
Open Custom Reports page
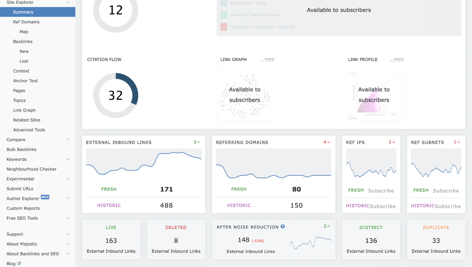(x=23, y=208)
